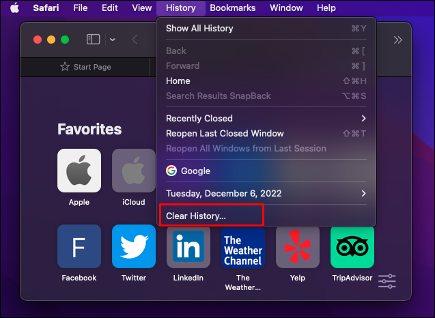Open the Bookmarks menu
The image size is (435, 318).
(232, 8)
